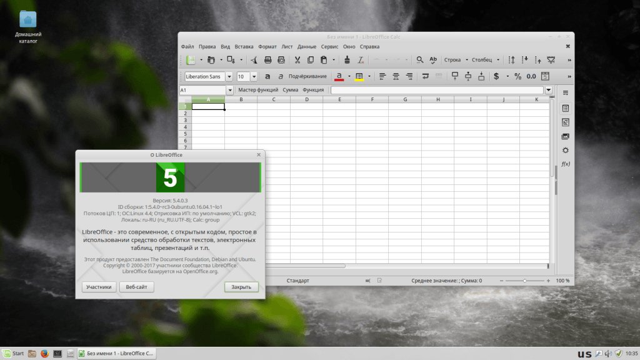Open sidebar Functions f(x) icon
Image resolution: width=640 pixels, height=360 pixels.
coord(565,164)
